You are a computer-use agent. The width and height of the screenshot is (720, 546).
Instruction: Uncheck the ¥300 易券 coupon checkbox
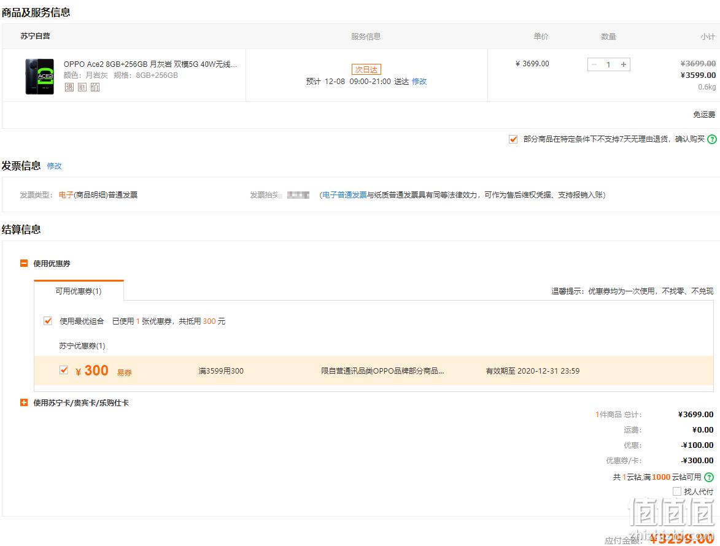(x=64, y=370)
